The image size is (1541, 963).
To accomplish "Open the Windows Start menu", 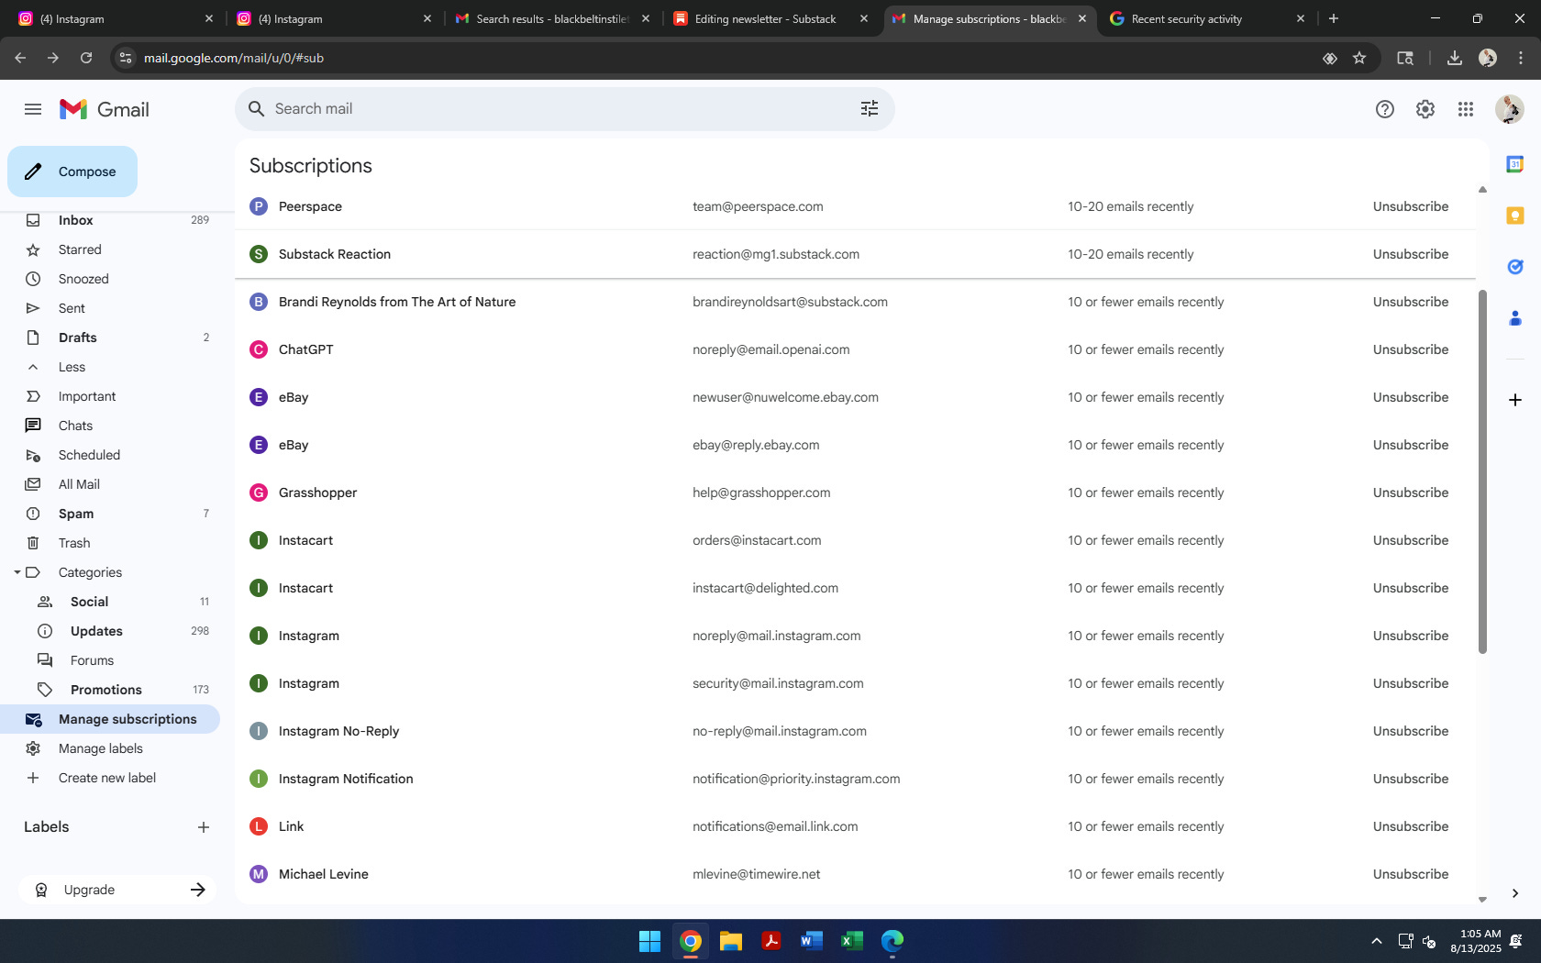I will click(x=649, y=941).
